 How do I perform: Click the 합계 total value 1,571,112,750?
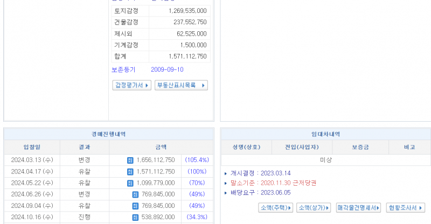point(187,56)
